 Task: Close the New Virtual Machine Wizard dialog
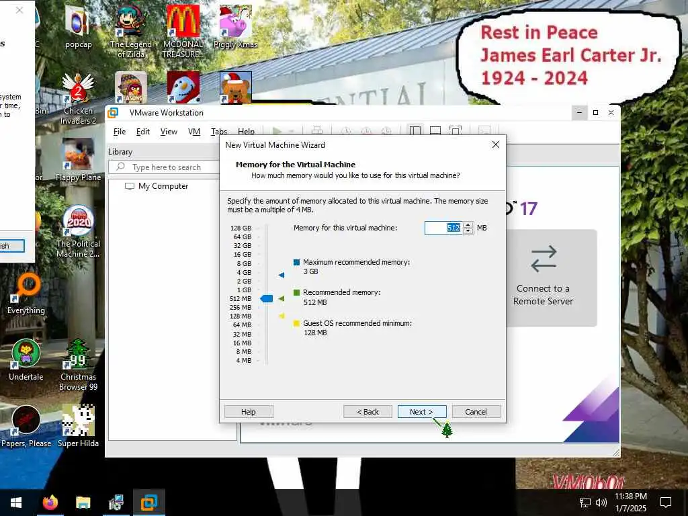click(495, 144)
